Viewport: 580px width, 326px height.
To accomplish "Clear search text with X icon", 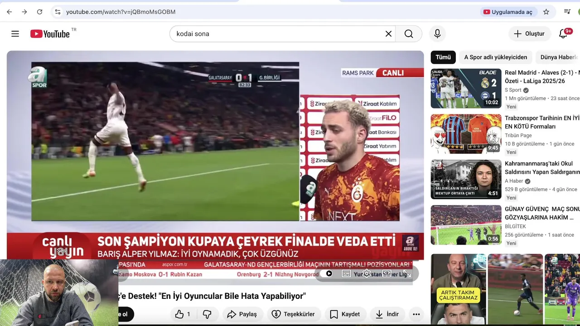I will [388, 34].
